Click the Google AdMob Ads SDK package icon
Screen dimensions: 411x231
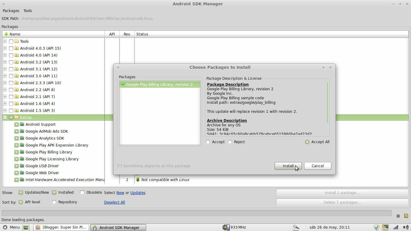tap(22, 131)
